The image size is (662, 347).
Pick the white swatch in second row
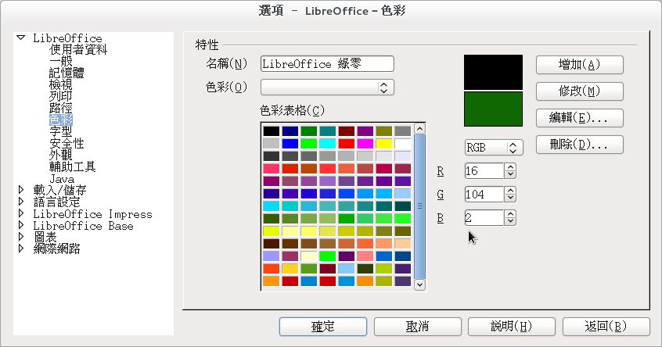click(x=403, y=144)
